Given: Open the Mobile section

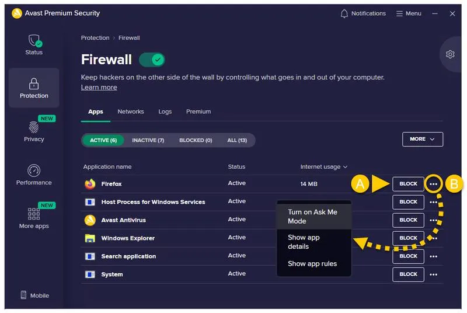Looking at the screenshot, I should click(x=35, y=295).
